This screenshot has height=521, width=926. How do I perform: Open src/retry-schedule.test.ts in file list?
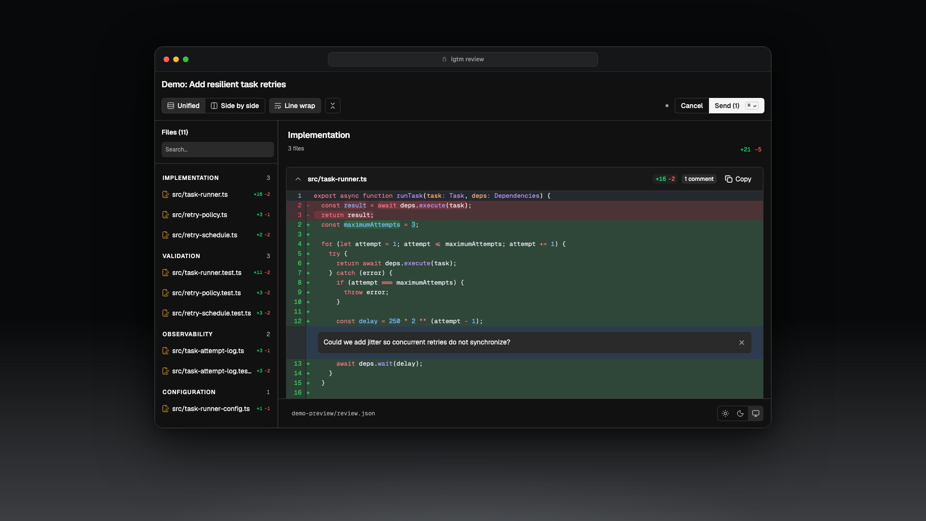(216, 313)
